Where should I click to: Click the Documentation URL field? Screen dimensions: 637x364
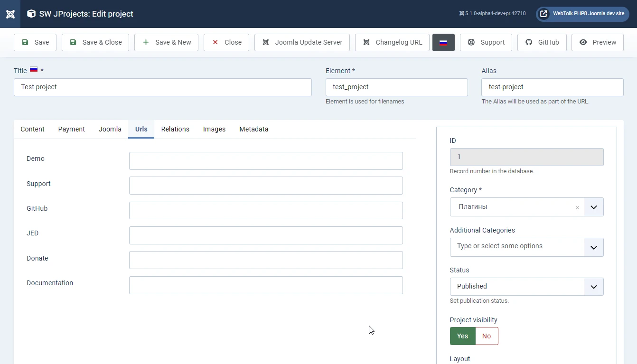pos(266,285)
